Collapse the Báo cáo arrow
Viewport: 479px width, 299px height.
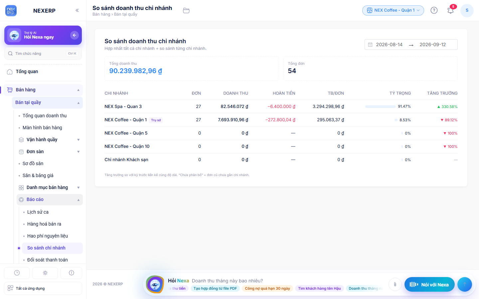pos(79,200)
